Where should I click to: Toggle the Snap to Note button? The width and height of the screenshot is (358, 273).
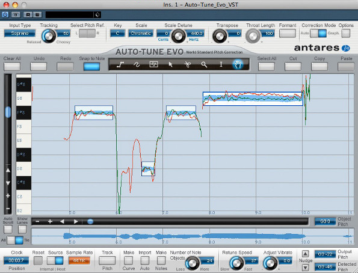click(91, 67)
